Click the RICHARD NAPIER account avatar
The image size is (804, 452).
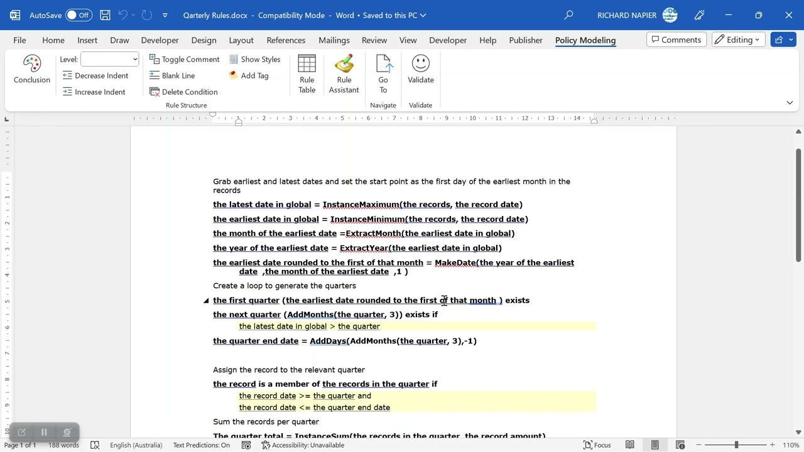[670, 15]
